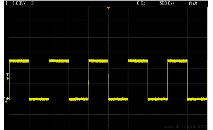
Task: Click the high pulse ending at screen center
Action: [x=98, y=61]
